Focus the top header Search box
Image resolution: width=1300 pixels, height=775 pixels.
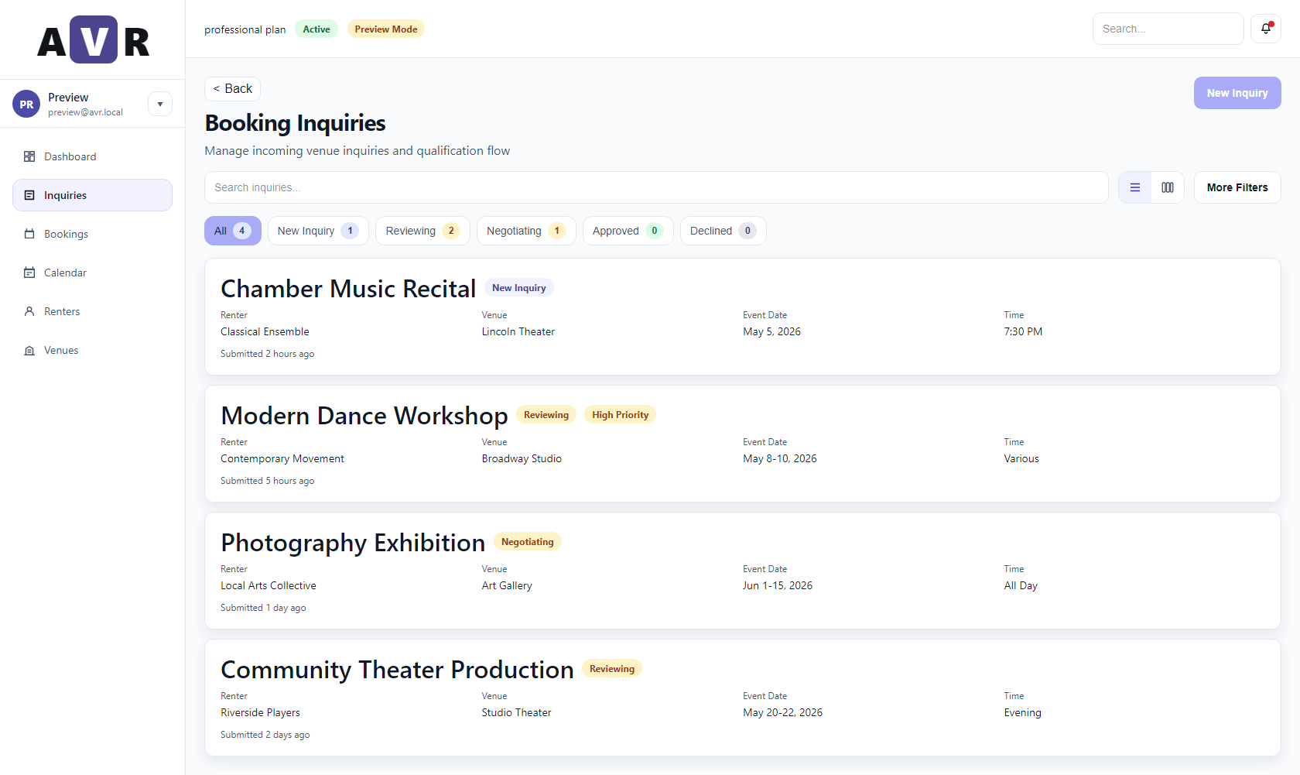pyautogui.click(x=1167, y=29)
